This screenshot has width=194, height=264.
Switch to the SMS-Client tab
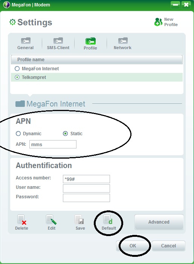58,43
